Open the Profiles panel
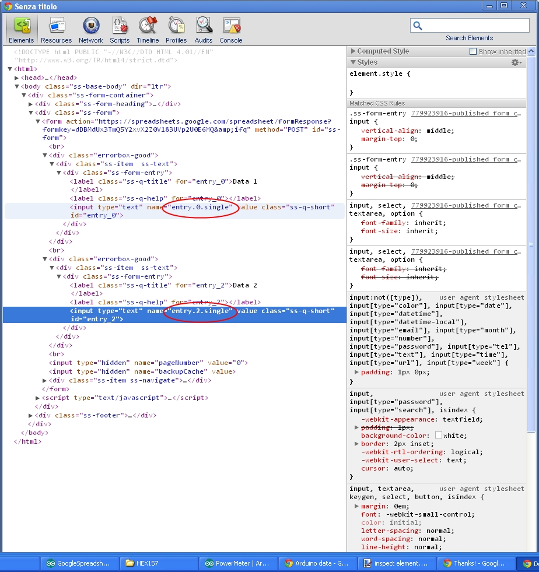The image size is (539, 572). (176, 30)
